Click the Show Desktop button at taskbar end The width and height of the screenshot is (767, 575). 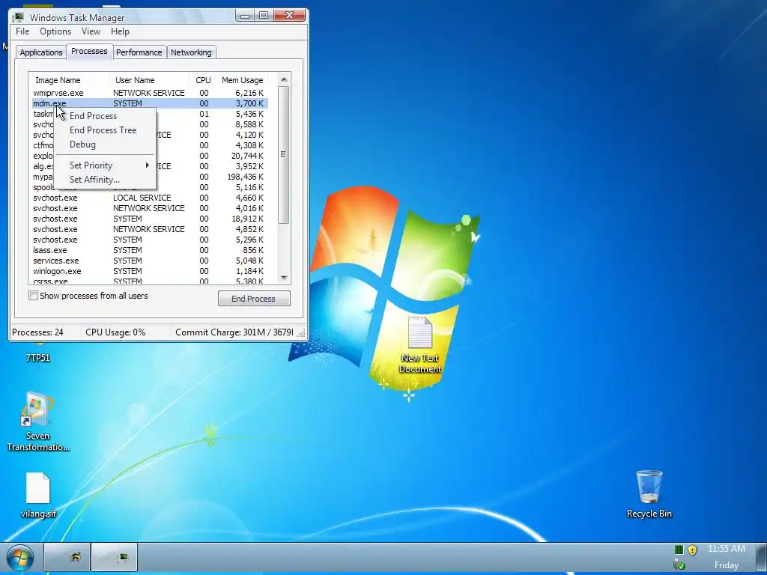pos(761,557)
